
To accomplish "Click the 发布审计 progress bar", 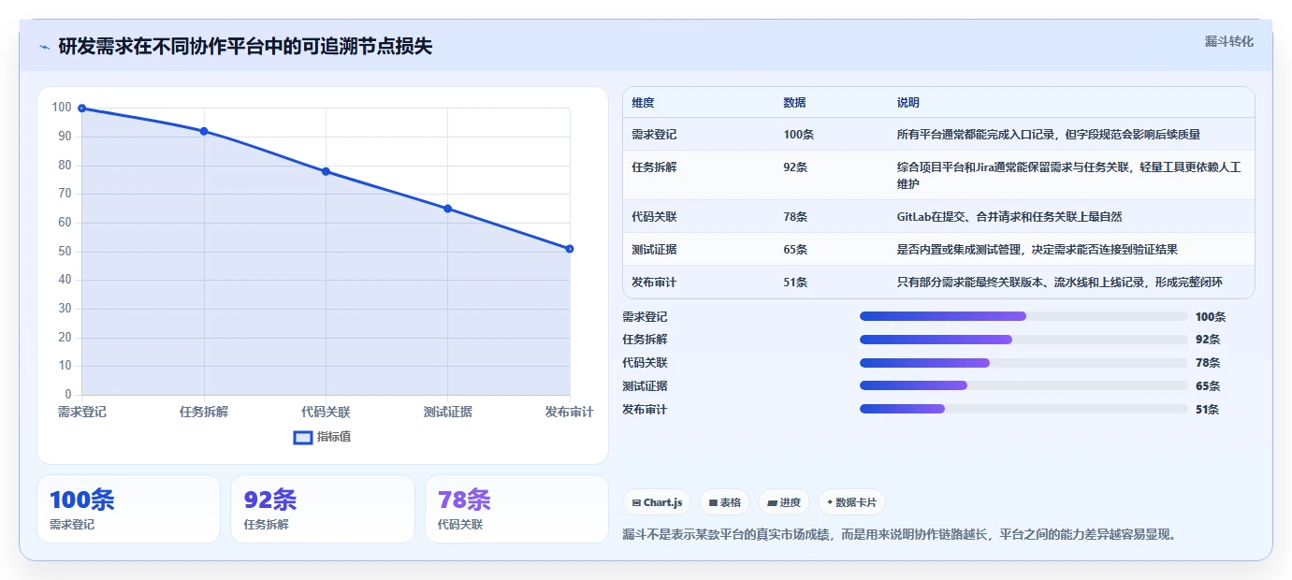I will [1023, 409].
